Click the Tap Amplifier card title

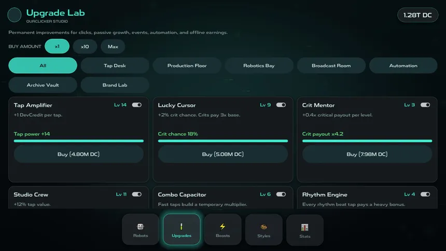tap(33, 105)
